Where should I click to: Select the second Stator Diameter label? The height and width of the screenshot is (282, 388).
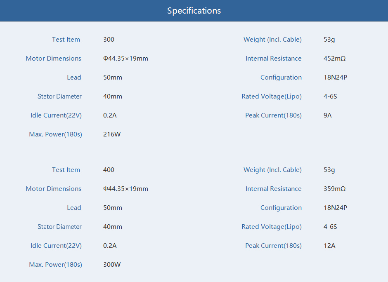[x=59, y=227]
